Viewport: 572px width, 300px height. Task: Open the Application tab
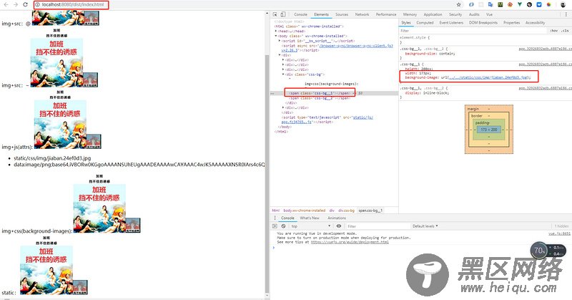click(433, 14)
